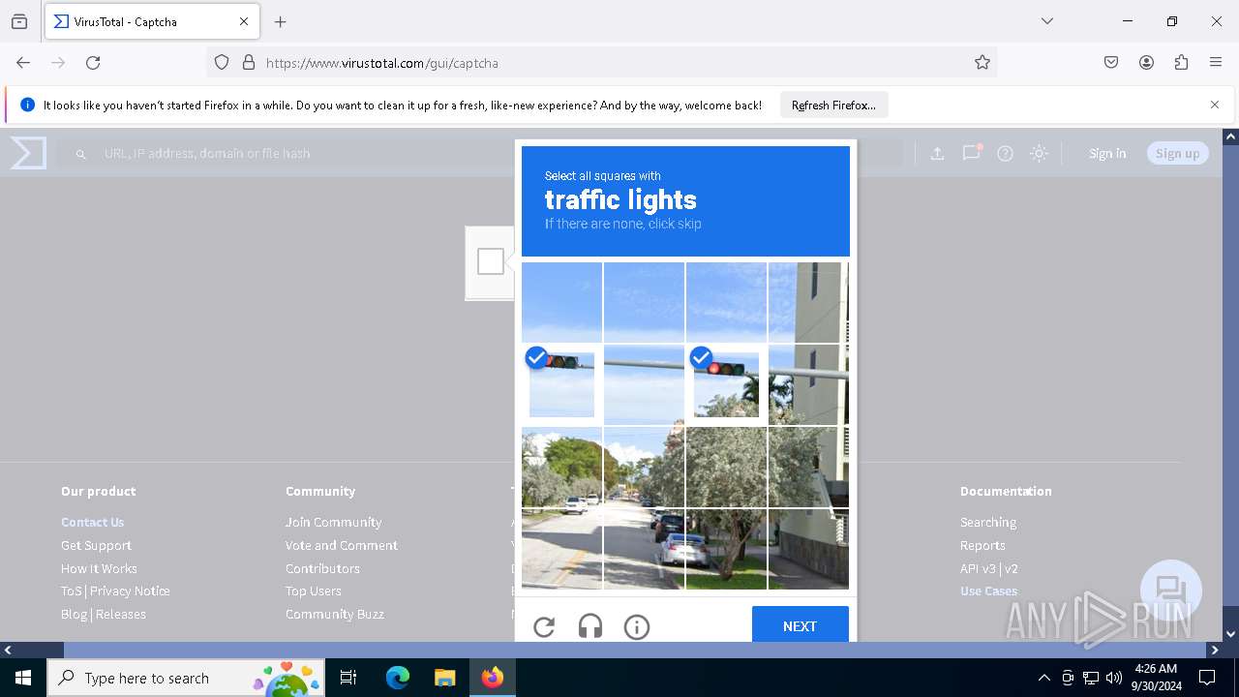Open the Privacy Notice link in the footer

[x=130, y=591]
